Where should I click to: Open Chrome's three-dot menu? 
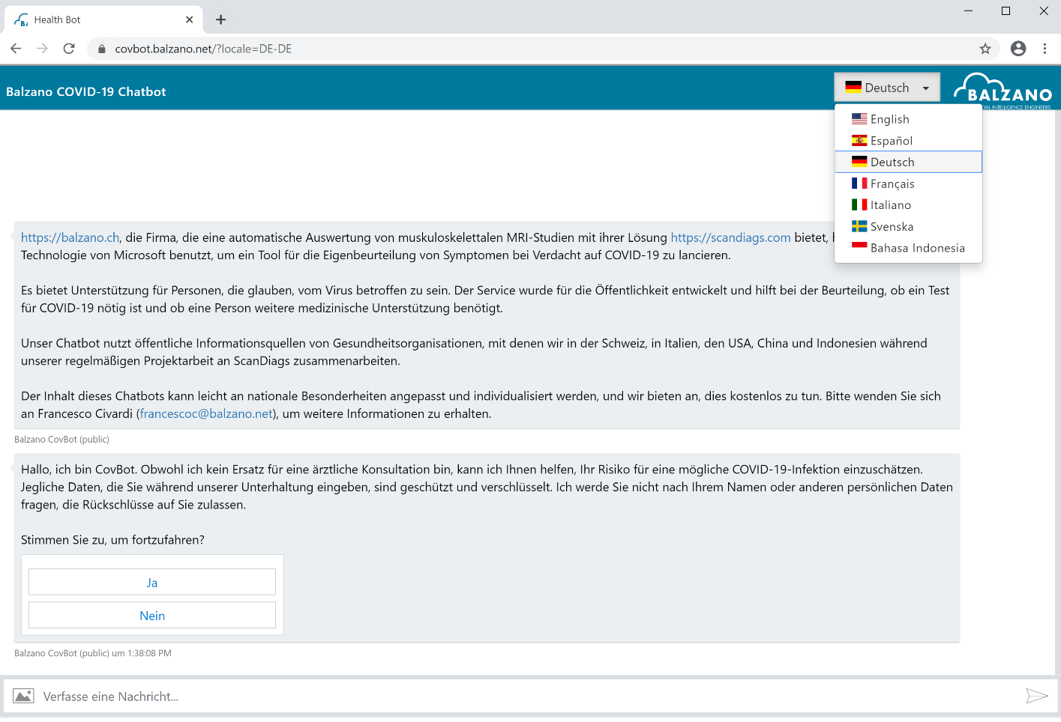[x=1045, y=49]
